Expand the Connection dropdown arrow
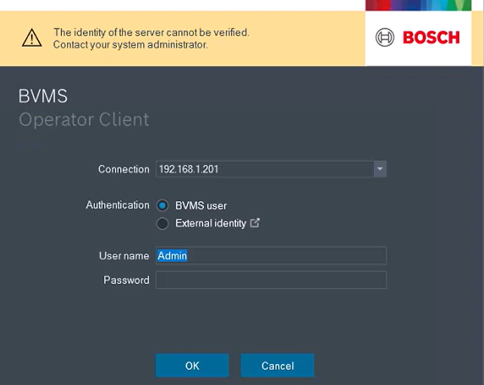Image resolution: width=484 pixels, height=385 pixels. coord(380,170)
